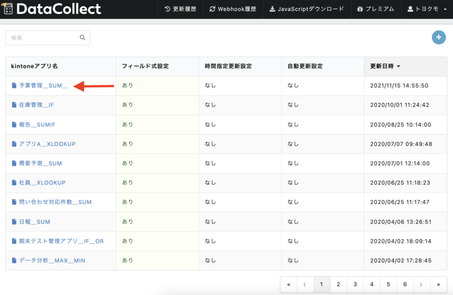
Task: Go to the last page arrow
Action: pyautogui.click(x=438, y=284)
